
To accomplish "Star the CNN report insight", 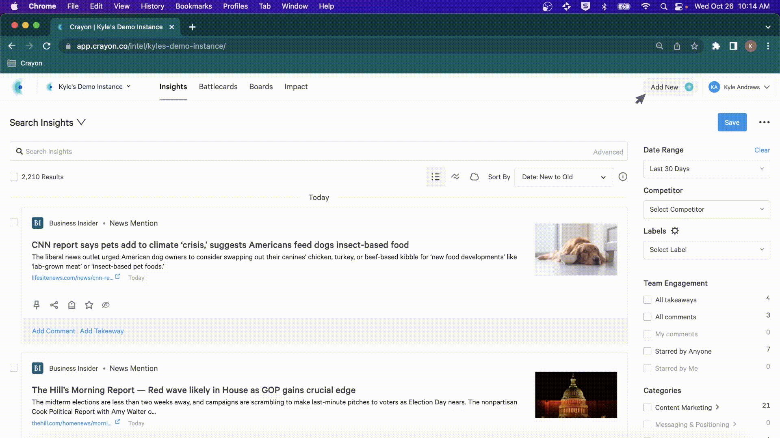I will (x=89, y=305).
